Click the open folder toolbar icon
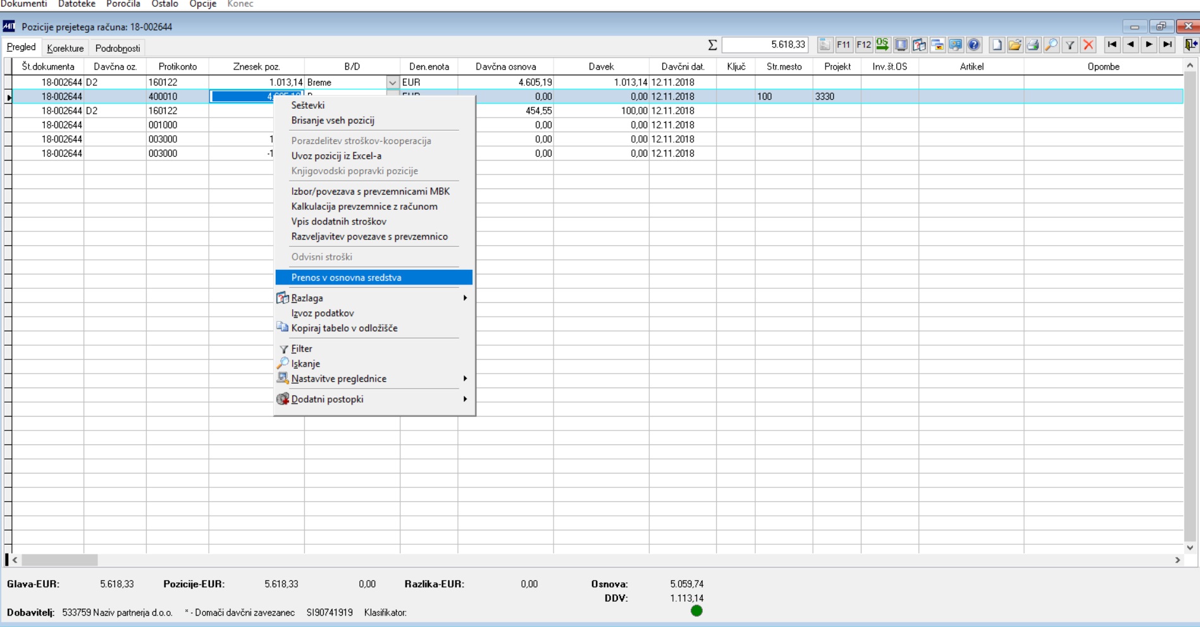 1015,45
